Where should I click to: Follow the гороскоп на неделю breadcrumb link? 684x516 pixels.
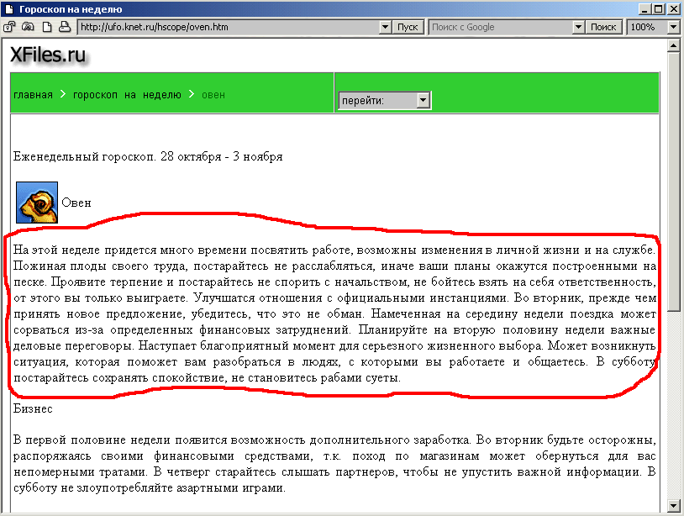point(127,95)
